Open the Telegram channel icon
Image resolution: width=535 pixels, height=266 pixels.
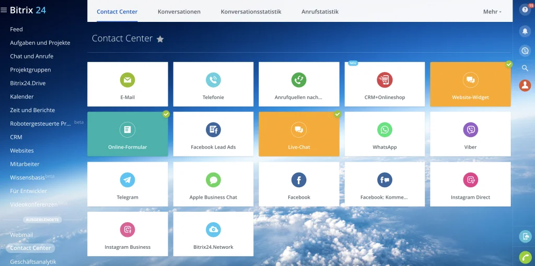point(127,180)
